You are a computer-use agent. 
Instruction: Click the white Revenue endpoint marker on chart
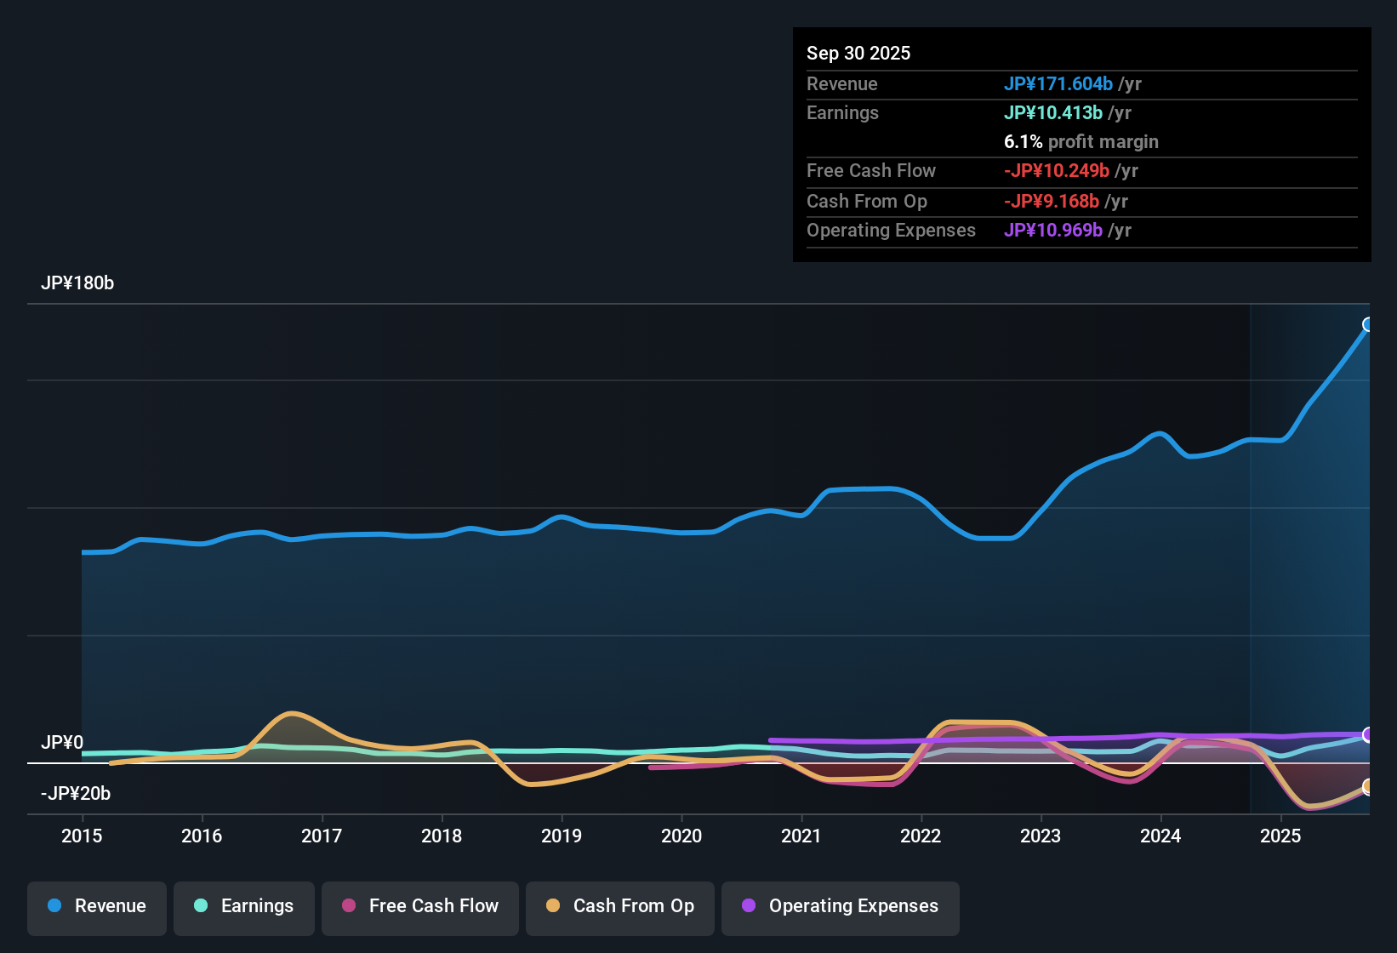point(1369,323)
